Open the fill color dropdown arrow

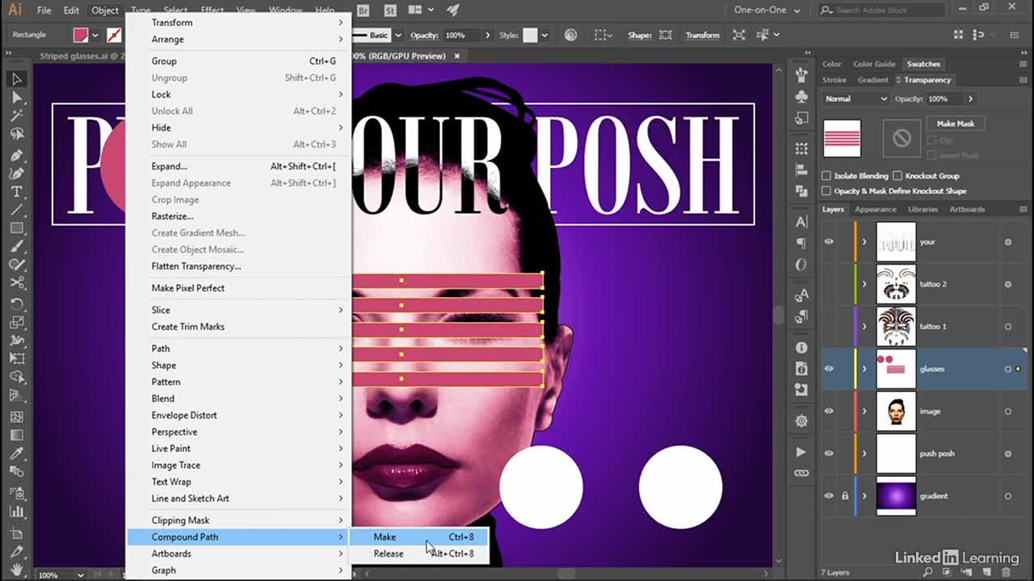[95, 35]
